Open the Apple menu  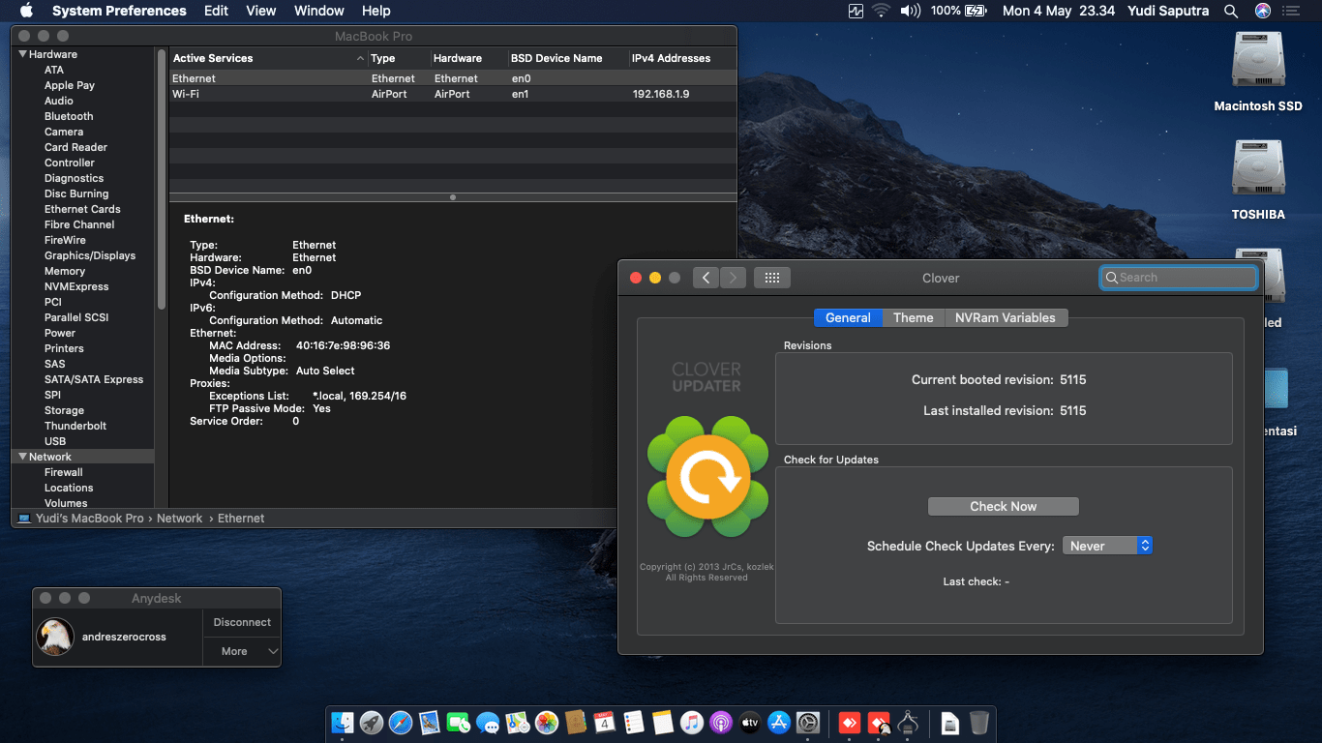(26, 11)
